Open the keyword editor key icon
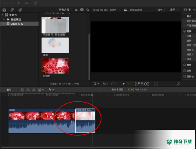The height and width of the screenshot is (149, 196). pos(27,3)
